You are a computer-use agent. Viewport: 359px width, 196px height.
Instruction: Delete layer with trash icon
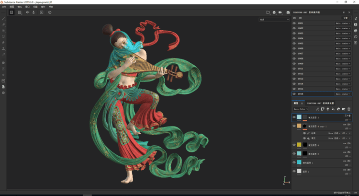349,109
